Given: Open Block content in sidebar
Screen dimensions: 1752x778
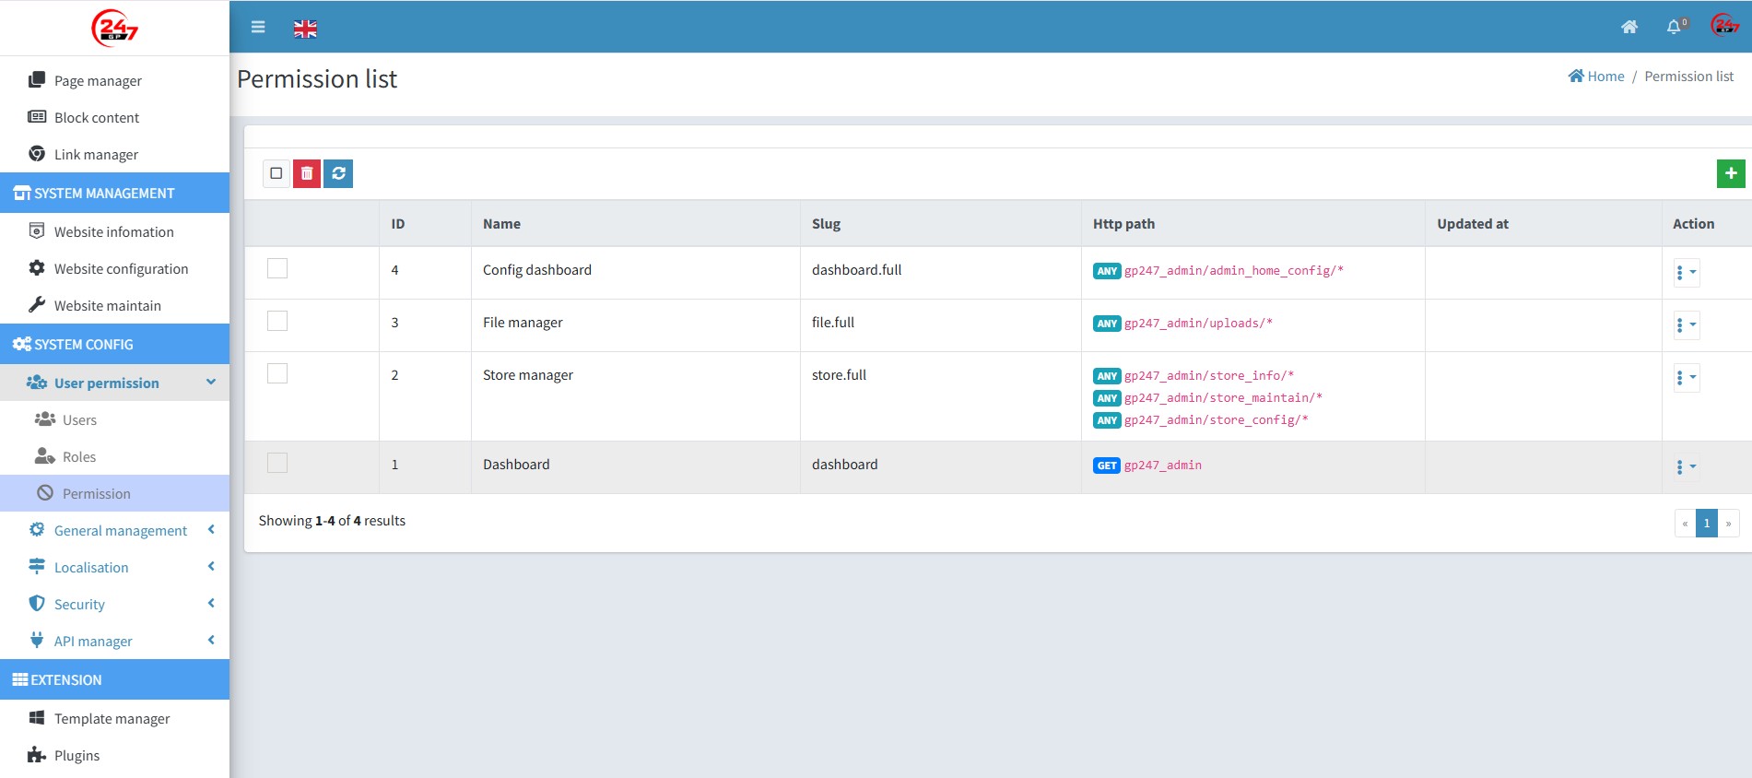Looking at the screenshot, I should (x=114, y=117).
